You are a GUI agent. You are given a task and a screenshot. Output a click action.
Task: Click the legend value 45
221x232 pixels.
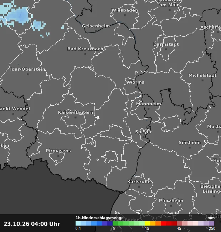179,228
